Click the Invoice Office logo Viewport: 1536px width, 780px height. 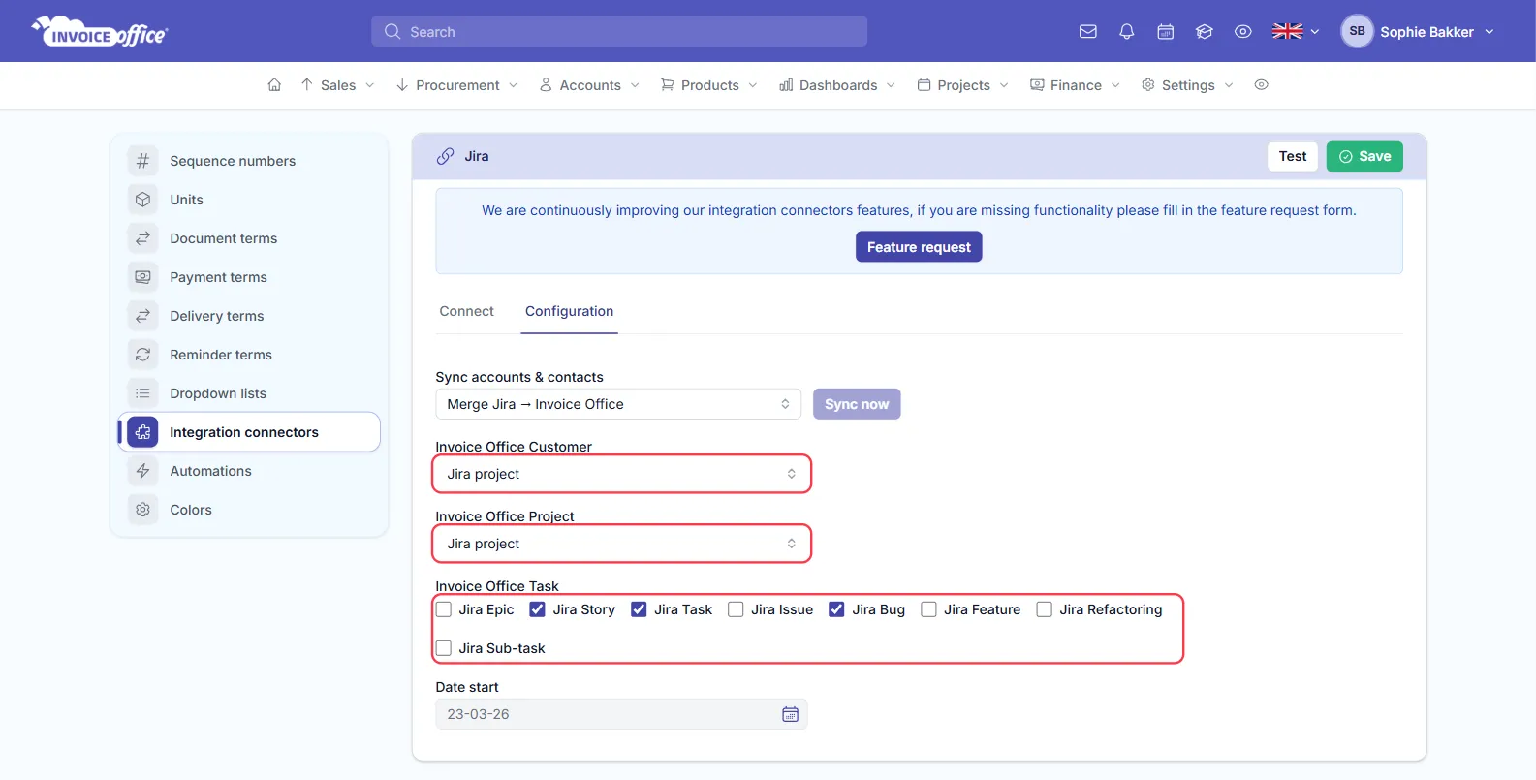point(100,32)
